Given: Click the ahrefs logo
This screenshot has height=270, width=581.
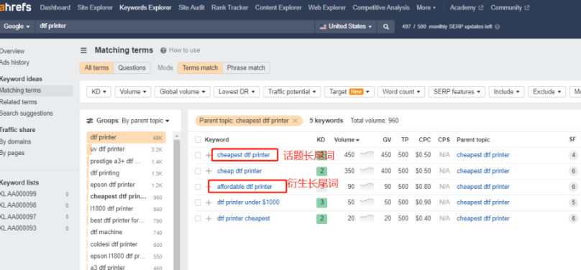Looking at the screenshot, I should (16, 7).
